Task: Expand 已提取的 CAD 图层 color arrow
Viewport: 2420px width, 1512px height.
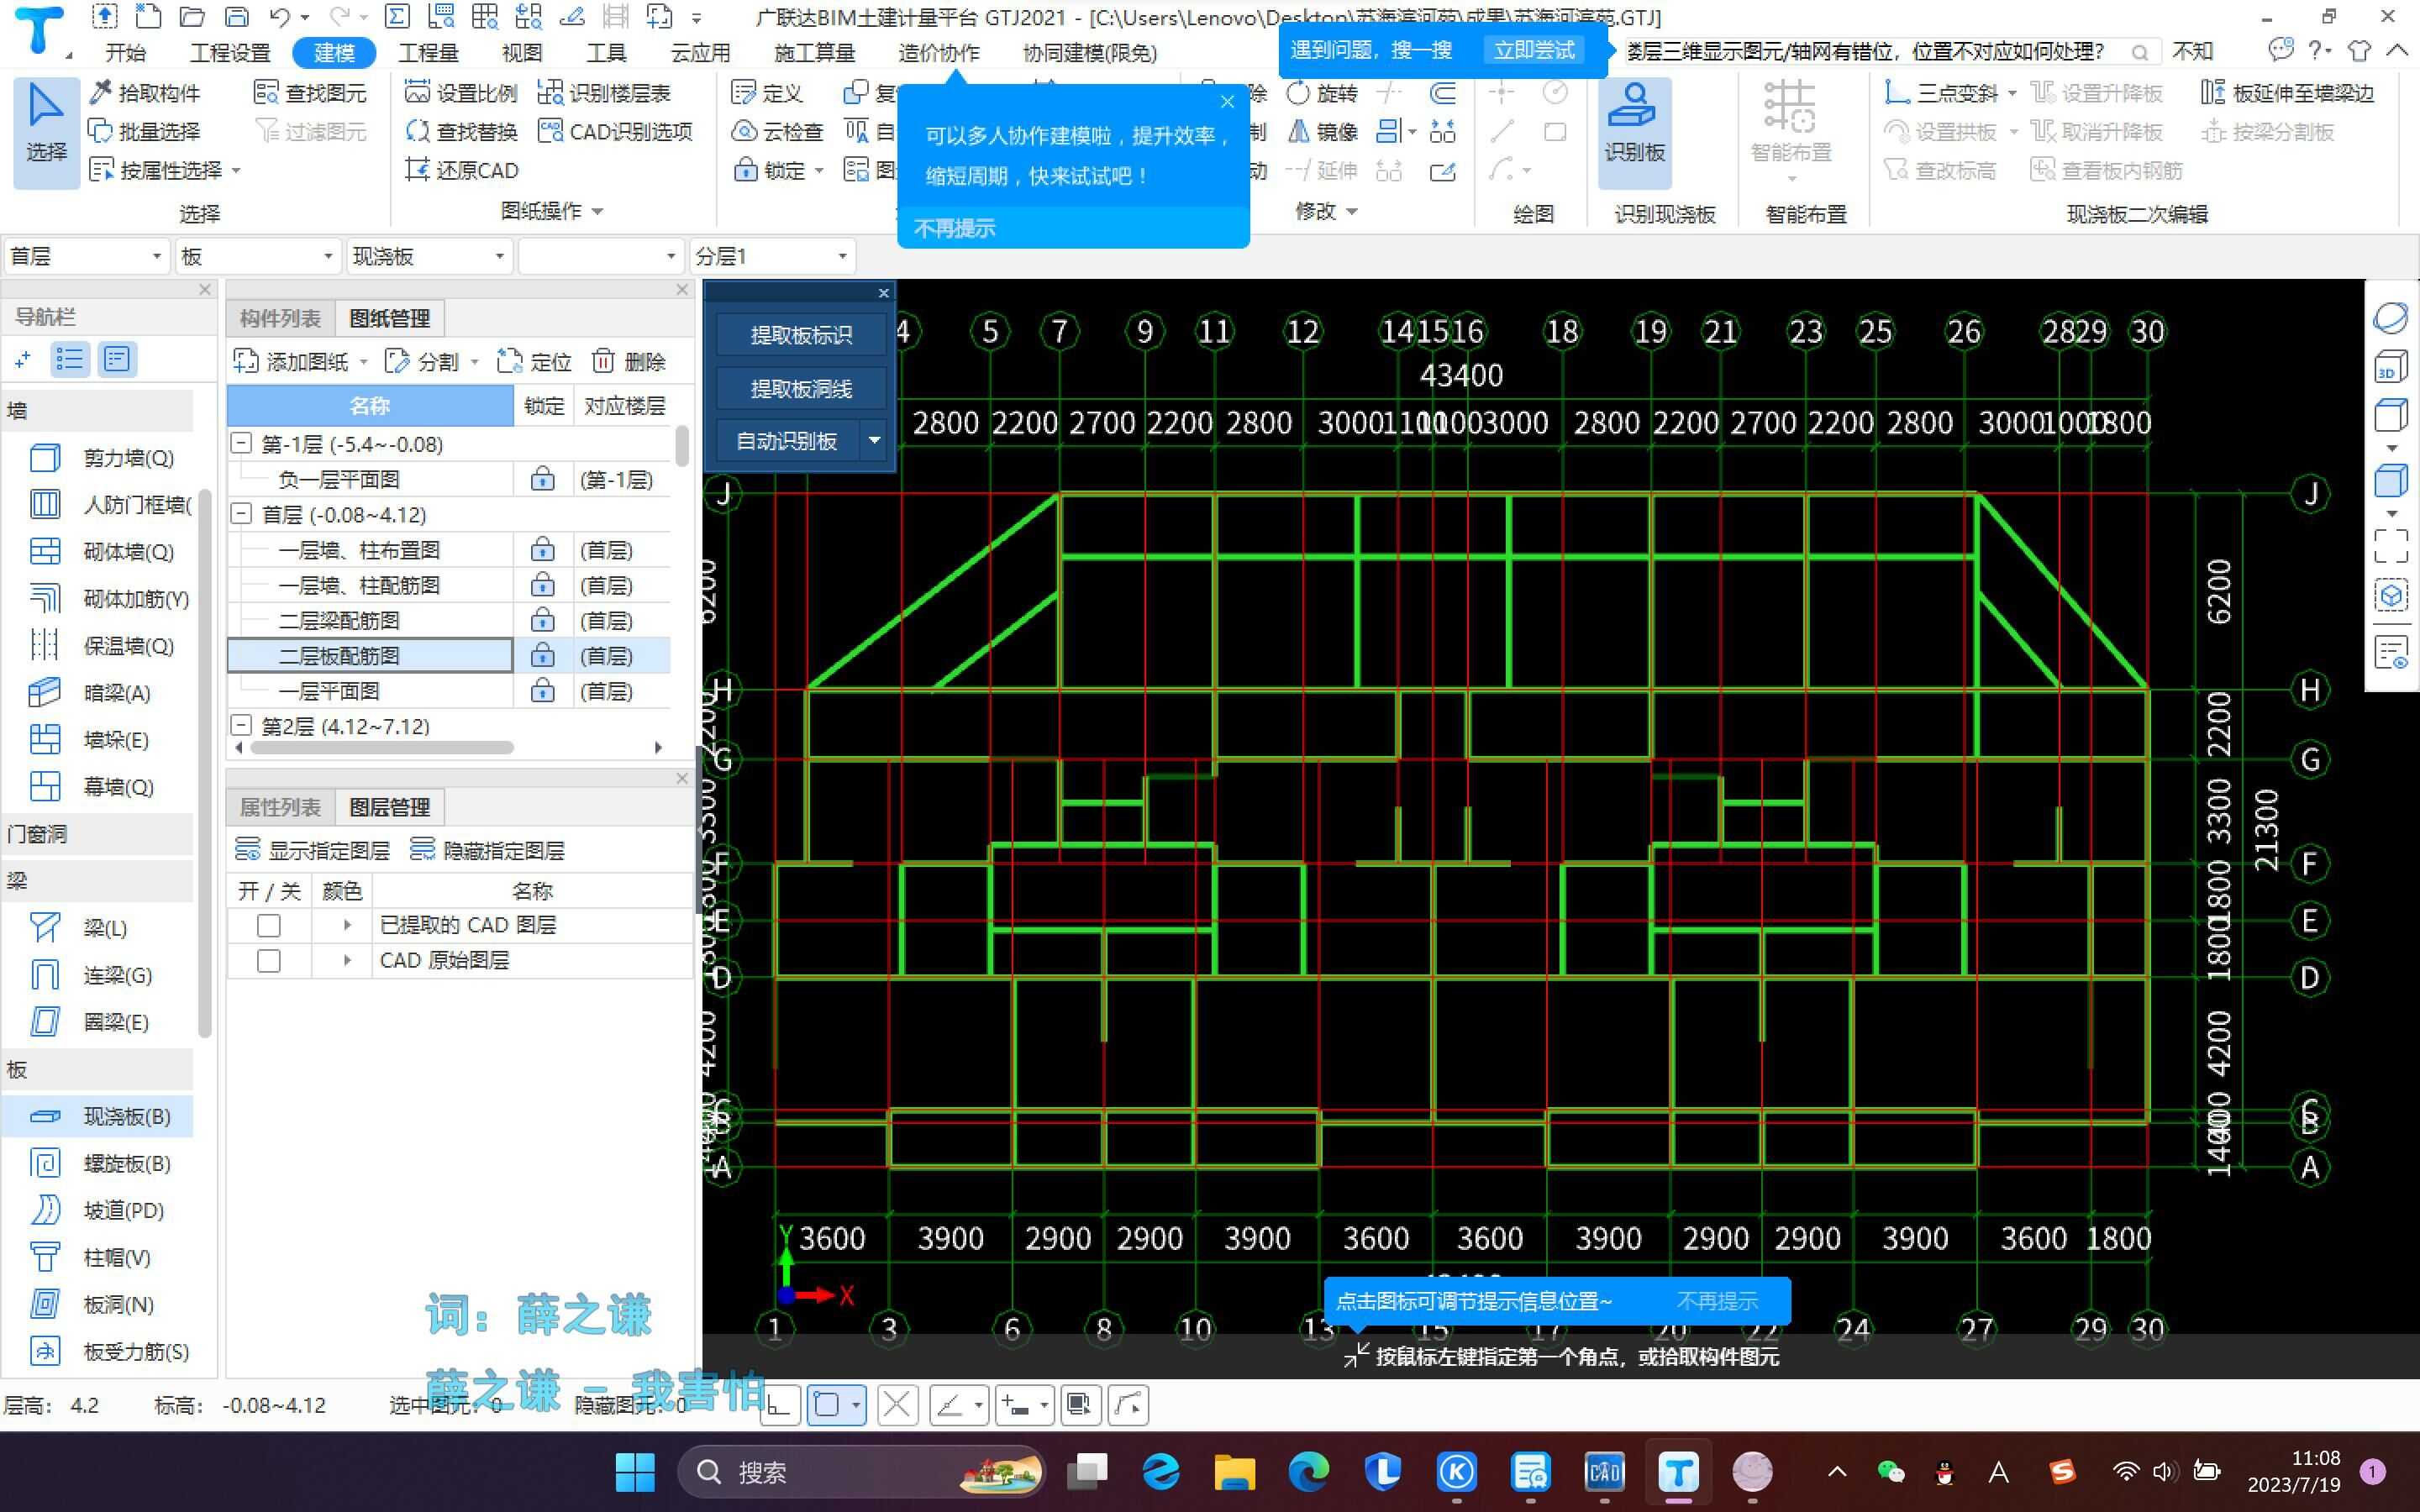Action: point(347,925)
